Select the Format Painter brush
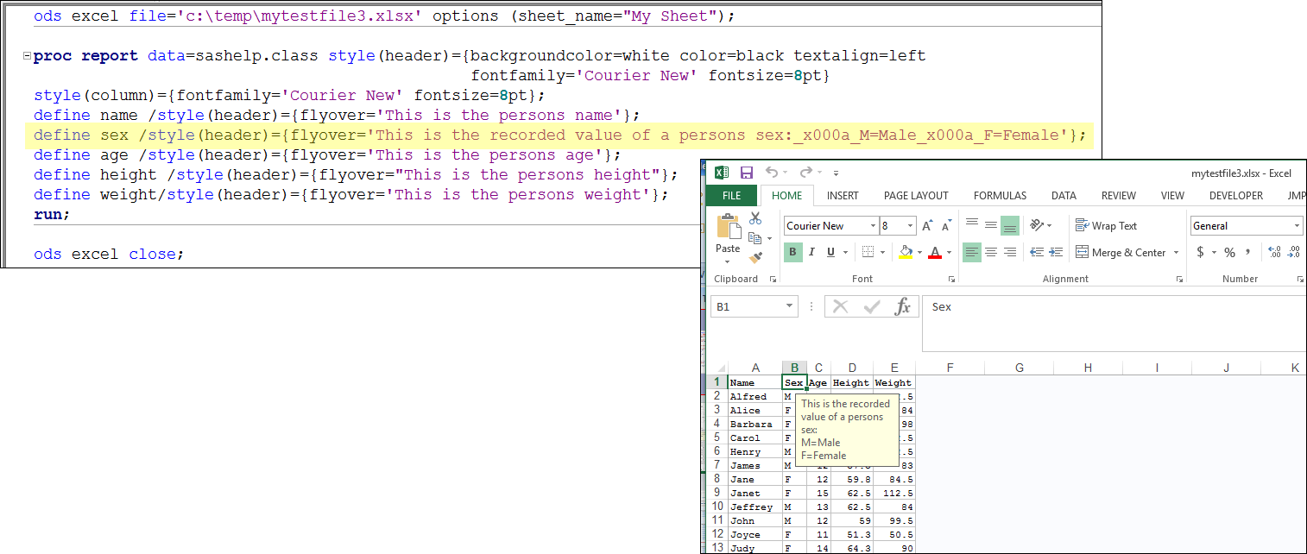Viewport: 1307px width, 554px height. tap(755, 256)
